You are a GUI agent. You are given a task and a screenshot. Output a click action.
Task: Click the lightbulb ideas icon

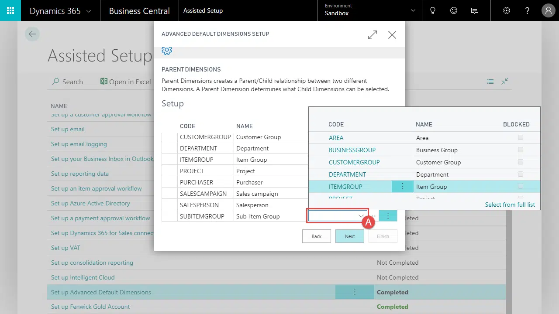(x=433, y=10)
